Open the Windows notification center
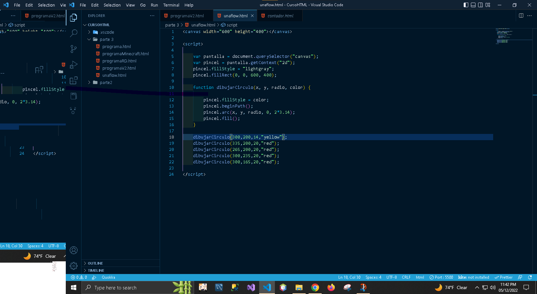This screenshot has width=537, height=294. click(526, 287)
